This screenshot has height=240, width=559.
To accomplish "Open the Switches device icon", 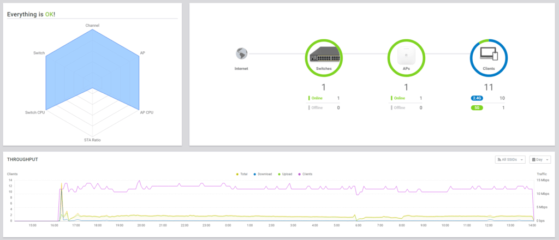I will tap(324, 57).
